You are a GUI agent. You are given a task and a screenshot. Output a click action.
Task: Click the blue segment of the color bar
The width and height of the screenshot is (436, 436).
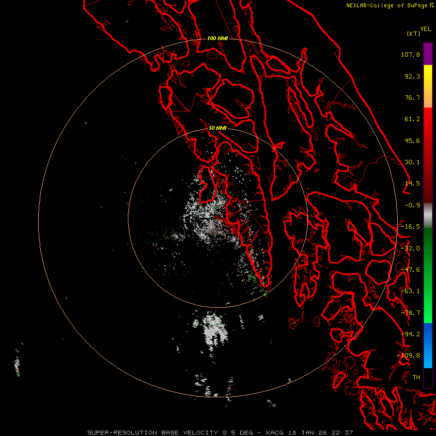pyautogui.click(x=428, y=345)
